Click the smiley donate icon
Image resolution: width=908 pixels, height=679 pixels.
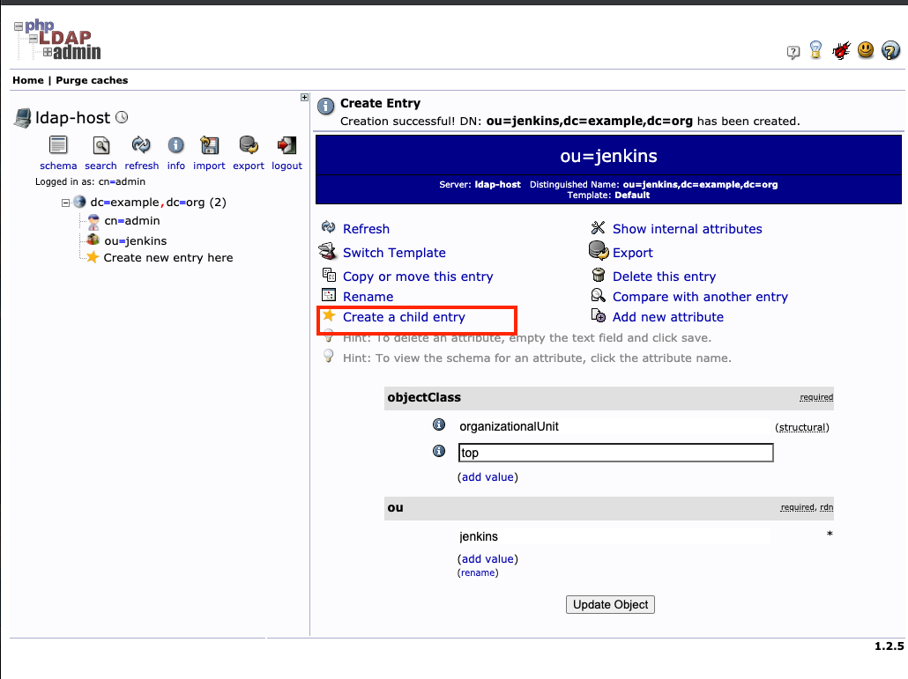pos(866,50)
